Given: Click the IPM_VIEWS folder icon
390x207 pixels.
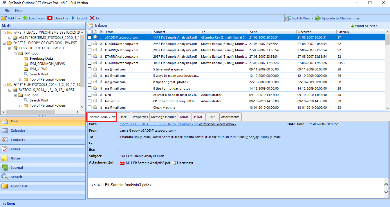Looking at the screenshot, I should (x=26, y=69).
